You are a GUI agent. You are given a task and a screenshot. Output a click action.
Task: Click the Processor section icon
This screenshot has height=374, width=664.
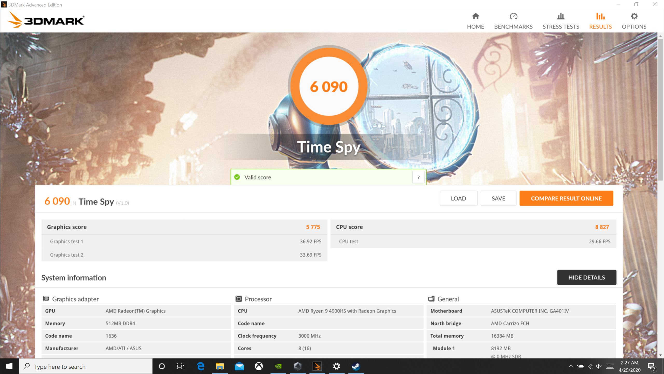(x=239, y=299)
